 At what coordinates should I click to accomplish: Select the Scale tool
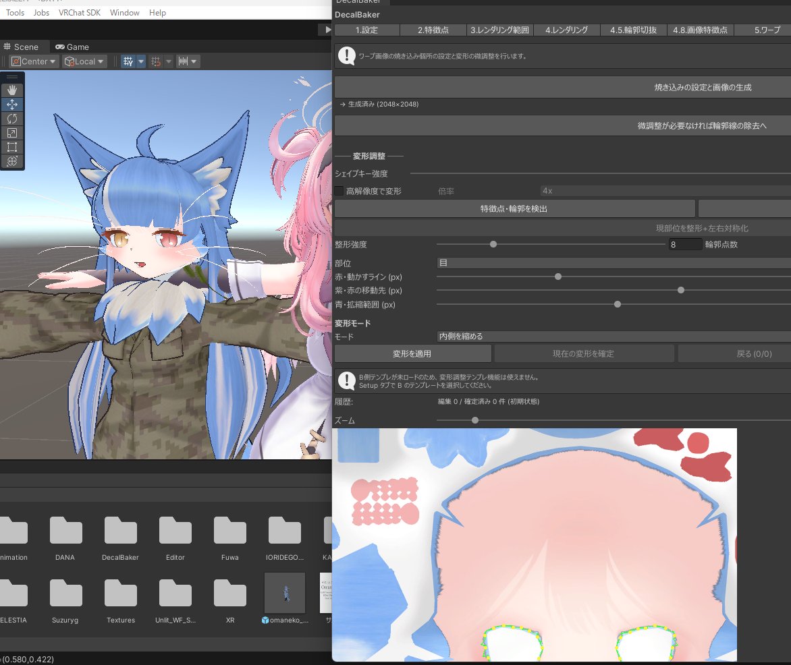click(12, 133)
